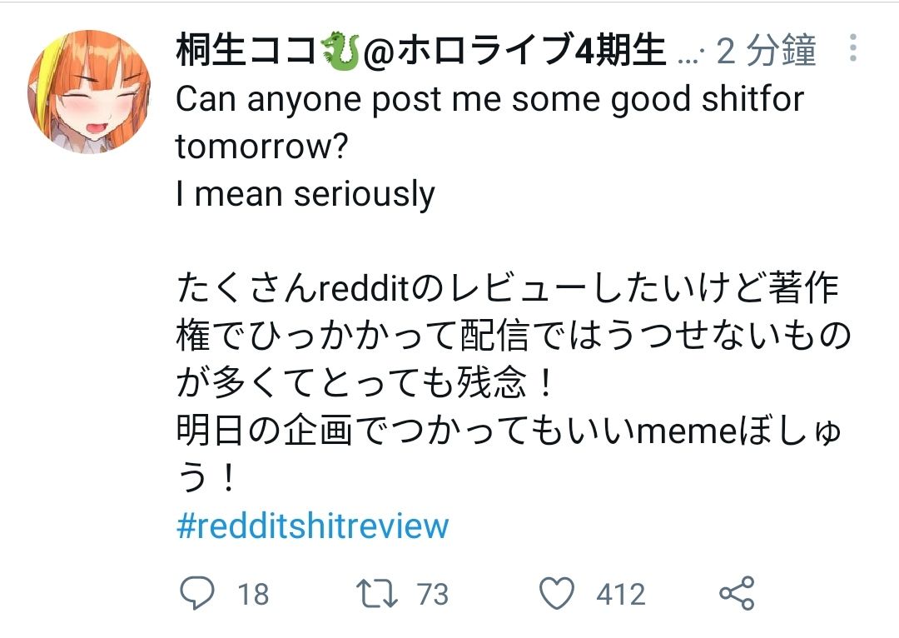Click the reply speech bubble icon
Image resolution: width=899 pixels, height=638 pixels.
point(198,593)
